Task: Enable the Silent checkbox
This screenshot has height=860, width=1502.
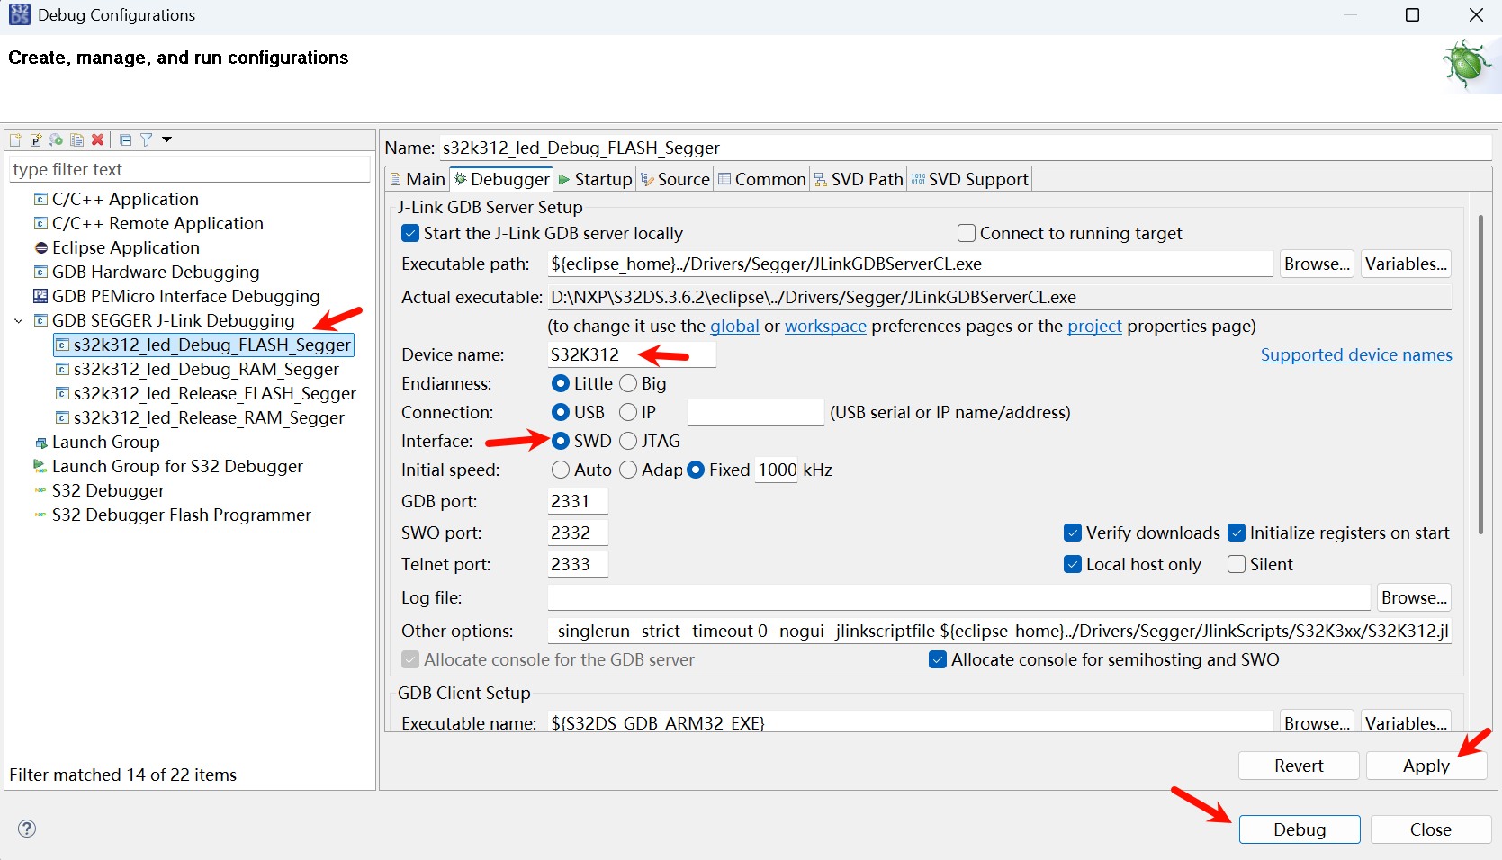Action: coord(1237,564)
